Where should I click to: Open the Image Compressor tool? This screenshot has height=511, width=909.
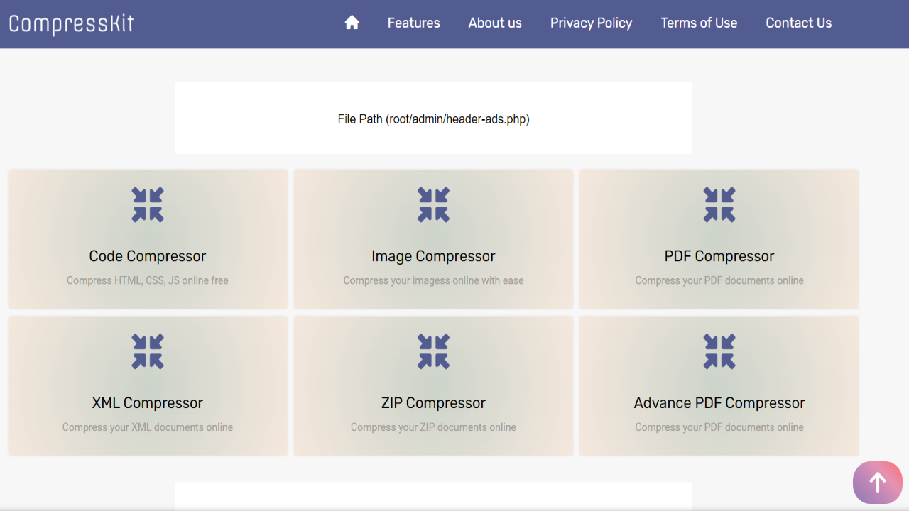[x=433, y=238]
